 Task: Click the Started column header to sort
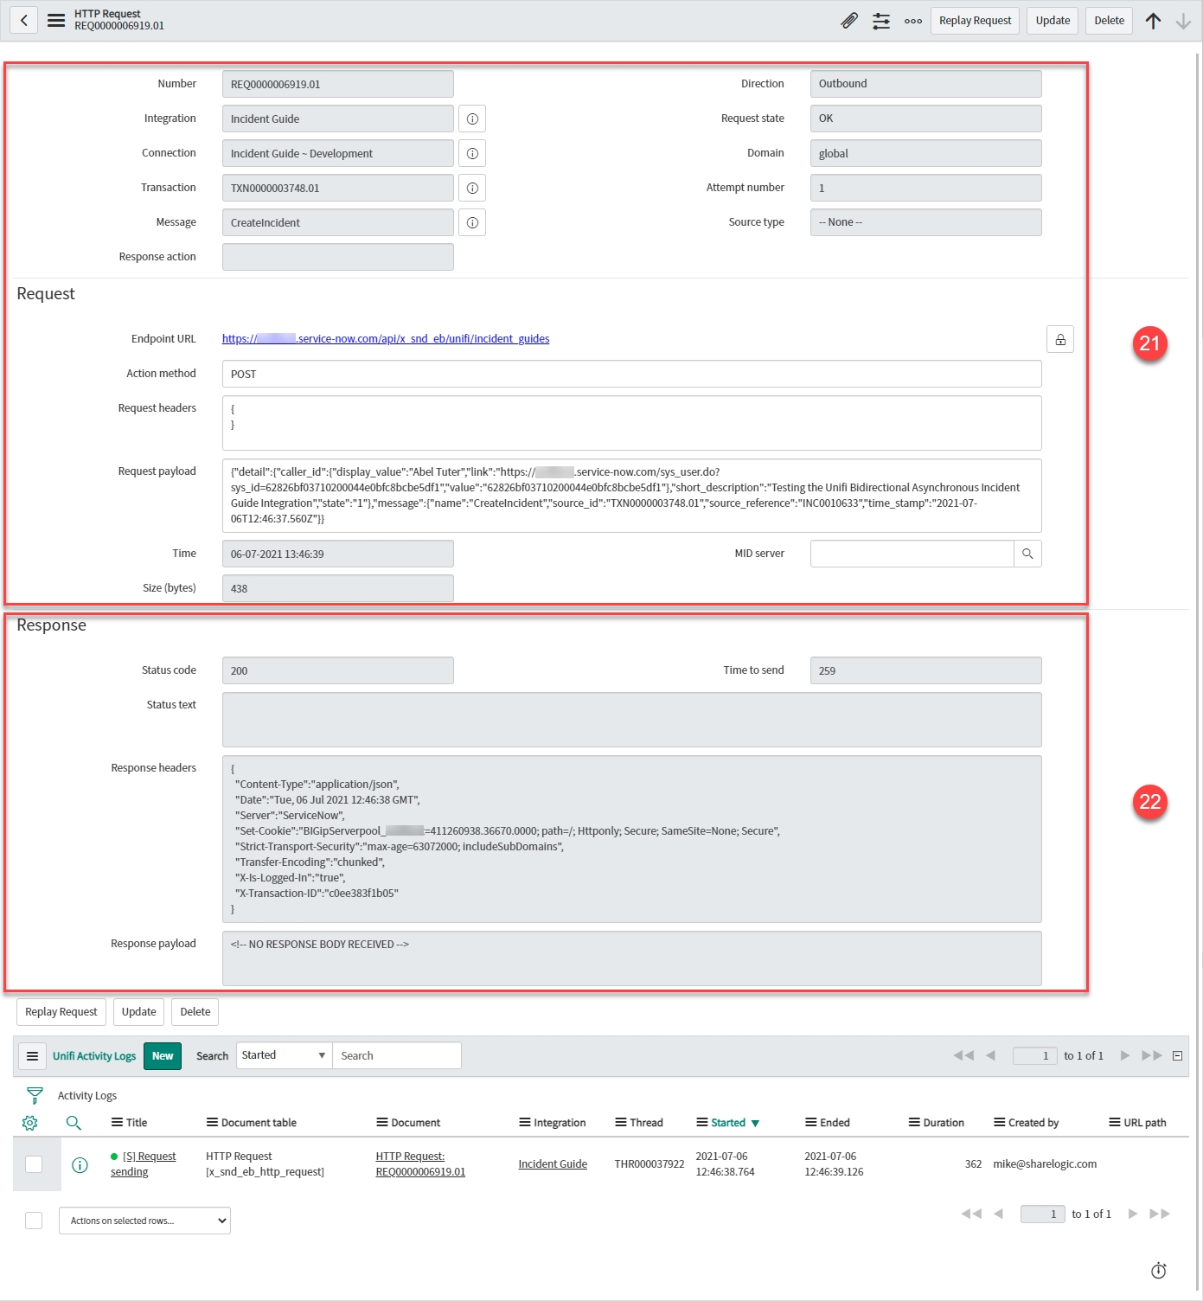pos(727,1123)
